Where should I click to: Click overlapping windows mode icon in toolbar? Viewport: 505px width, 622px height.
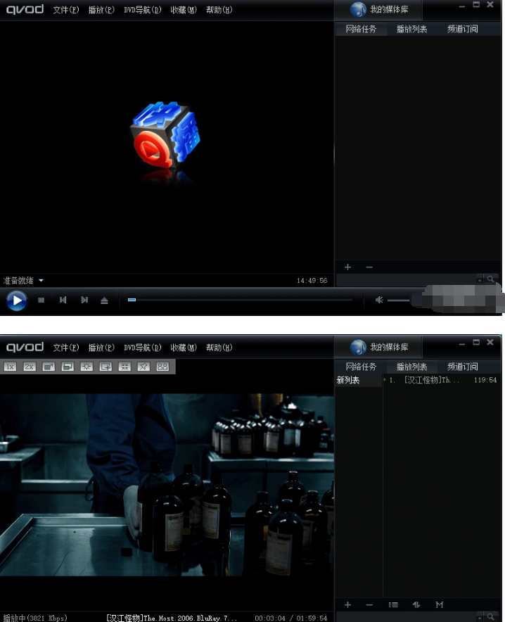point(68,367)
